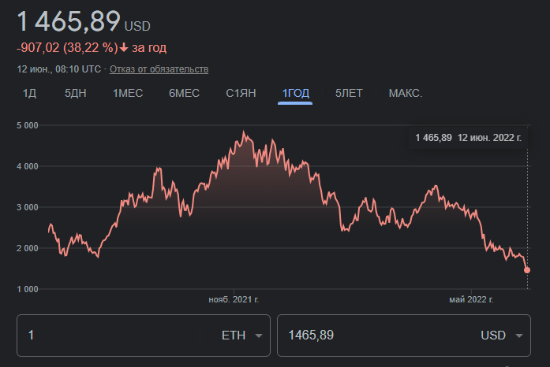
Task: Expand the ETH currency dropdown
Action: tap(242, 335)
